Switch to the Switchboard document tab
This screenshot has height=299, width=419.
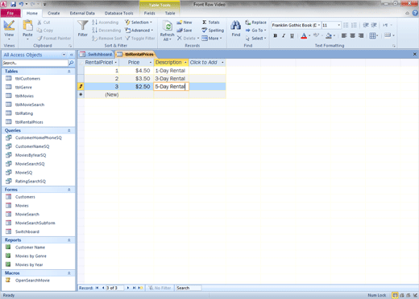point(97,55)
